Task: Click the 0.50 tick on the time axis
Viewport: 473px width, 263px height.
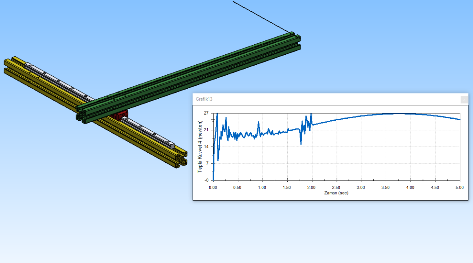Action: point(237,187)
